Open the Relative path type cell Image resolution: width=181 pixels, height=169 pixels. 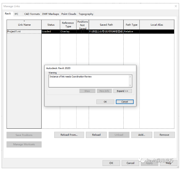tap(131, 31)
